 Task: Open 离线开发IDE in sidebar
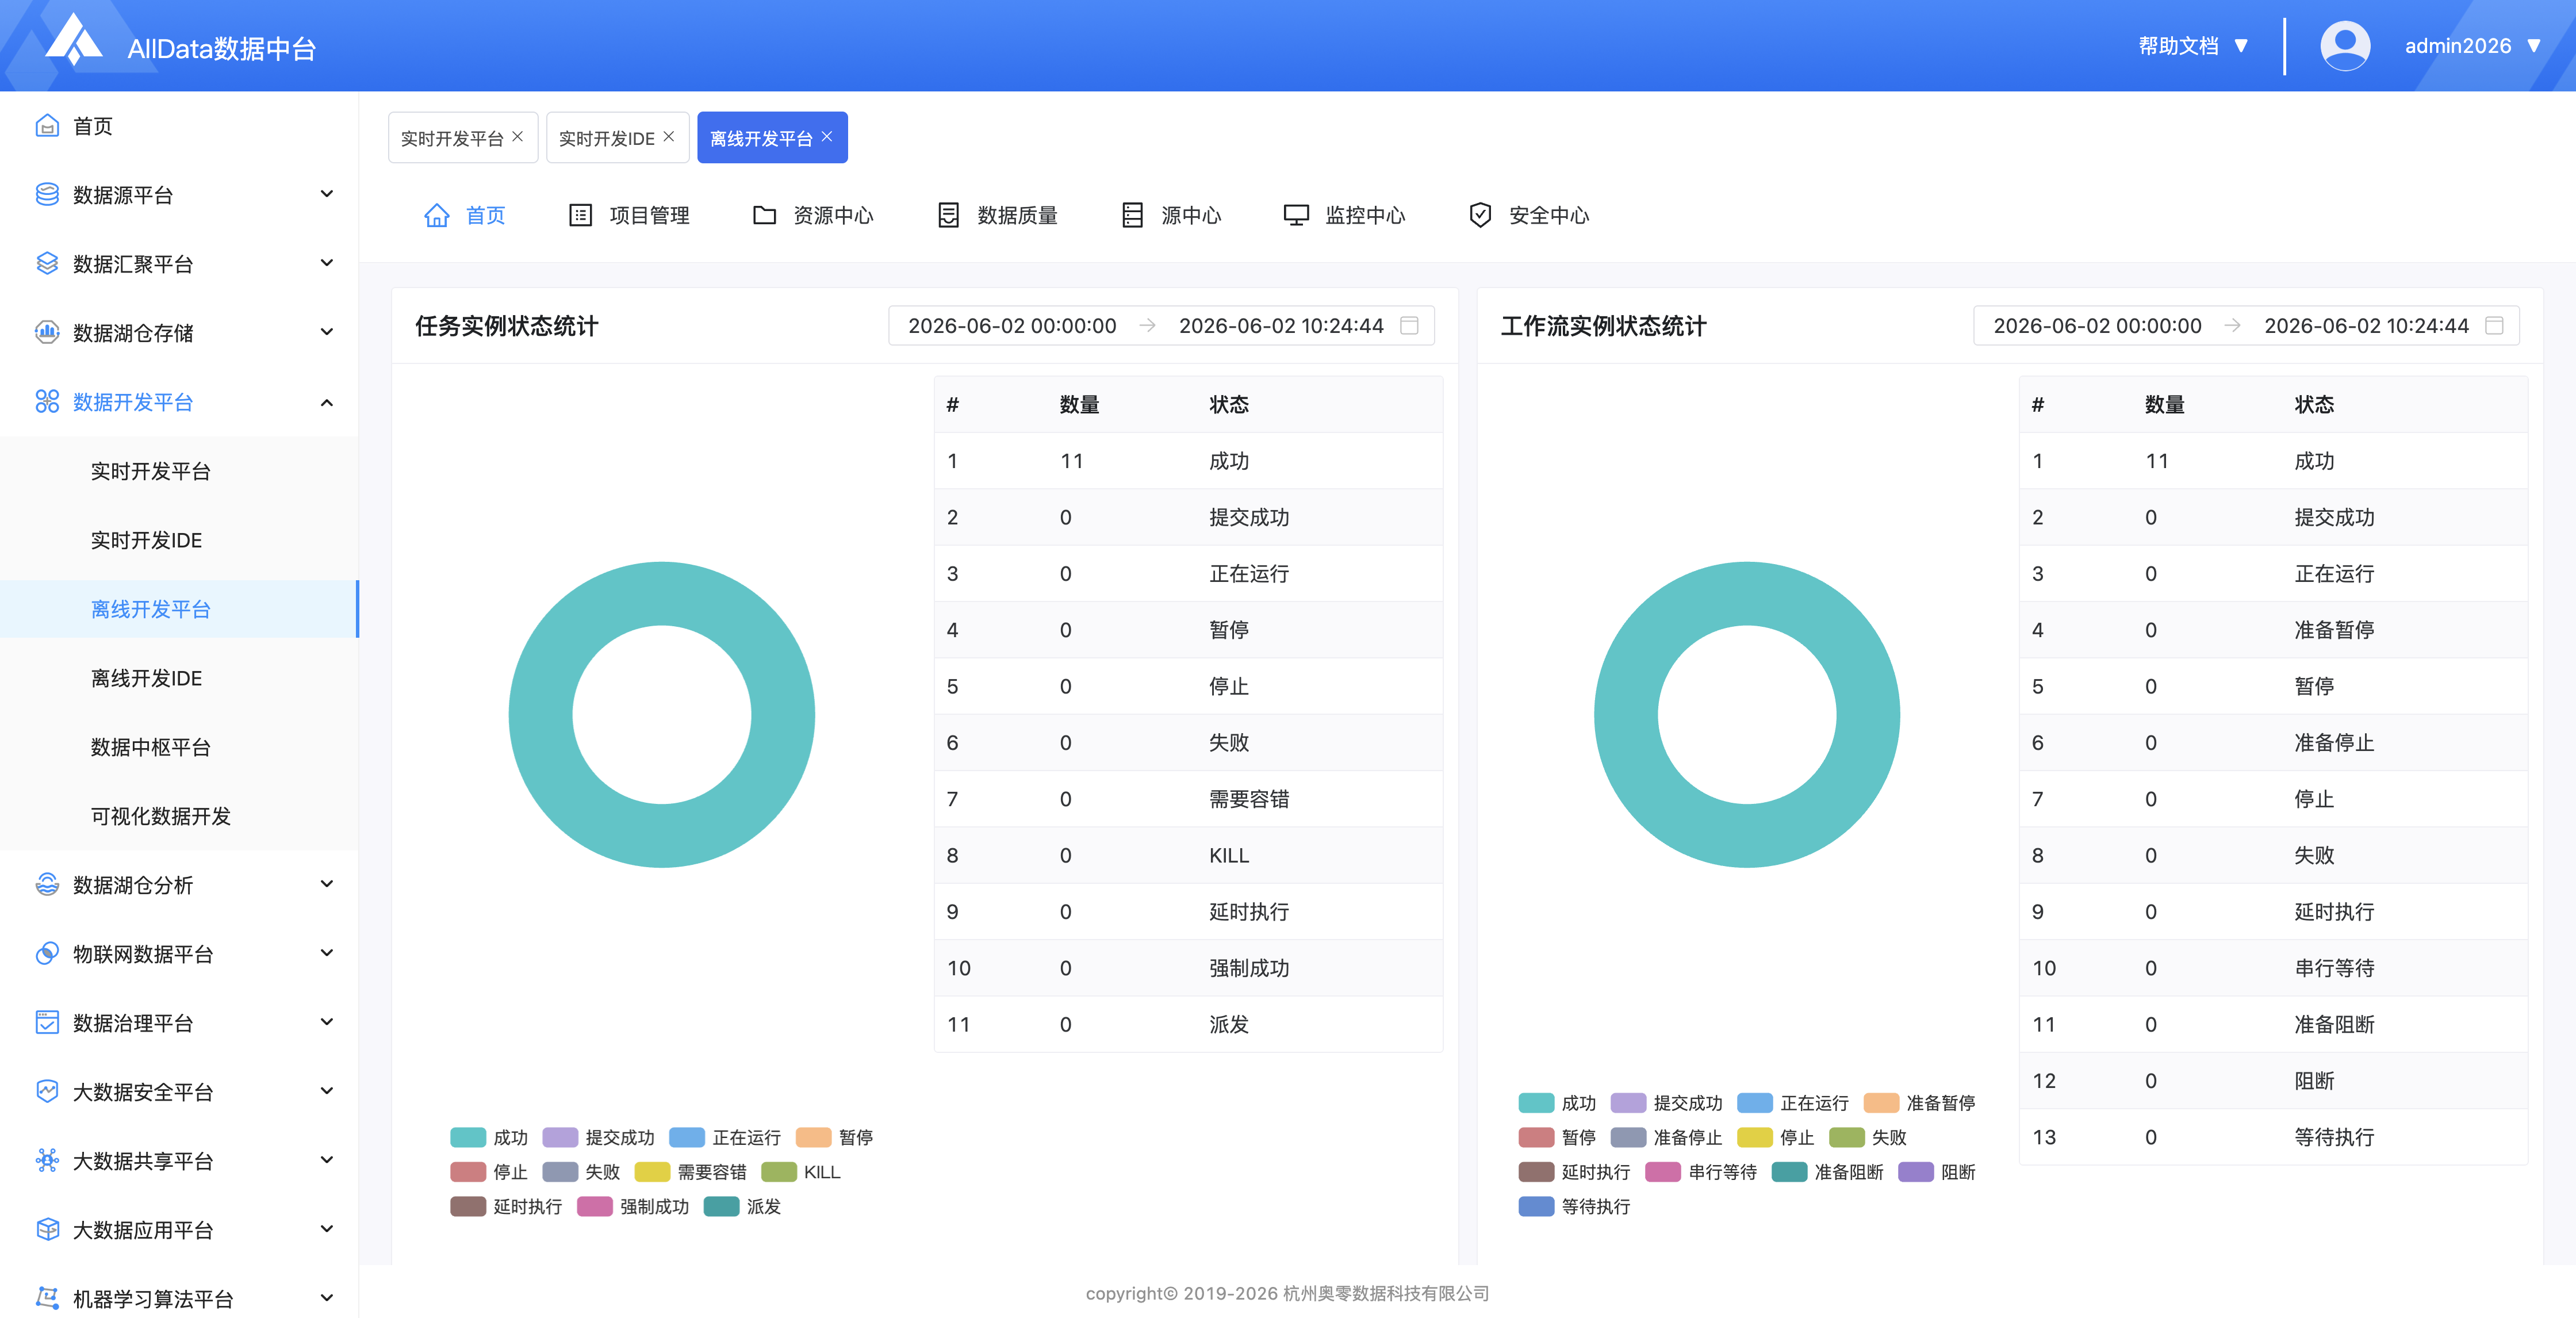click(179, 678)
